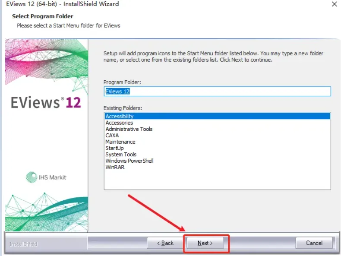This screenshot has height=256, width=341.
Task: Select Accessibility in Existing Folders list
Action: pos(217,117)
